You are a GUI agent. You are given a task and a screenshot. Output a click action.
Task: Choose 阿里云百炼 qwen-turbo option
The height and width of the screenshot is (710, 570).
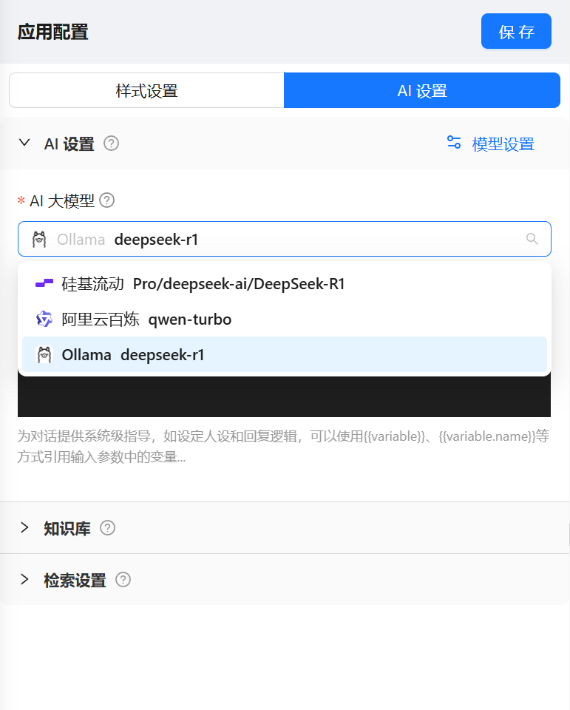(285, 319)
